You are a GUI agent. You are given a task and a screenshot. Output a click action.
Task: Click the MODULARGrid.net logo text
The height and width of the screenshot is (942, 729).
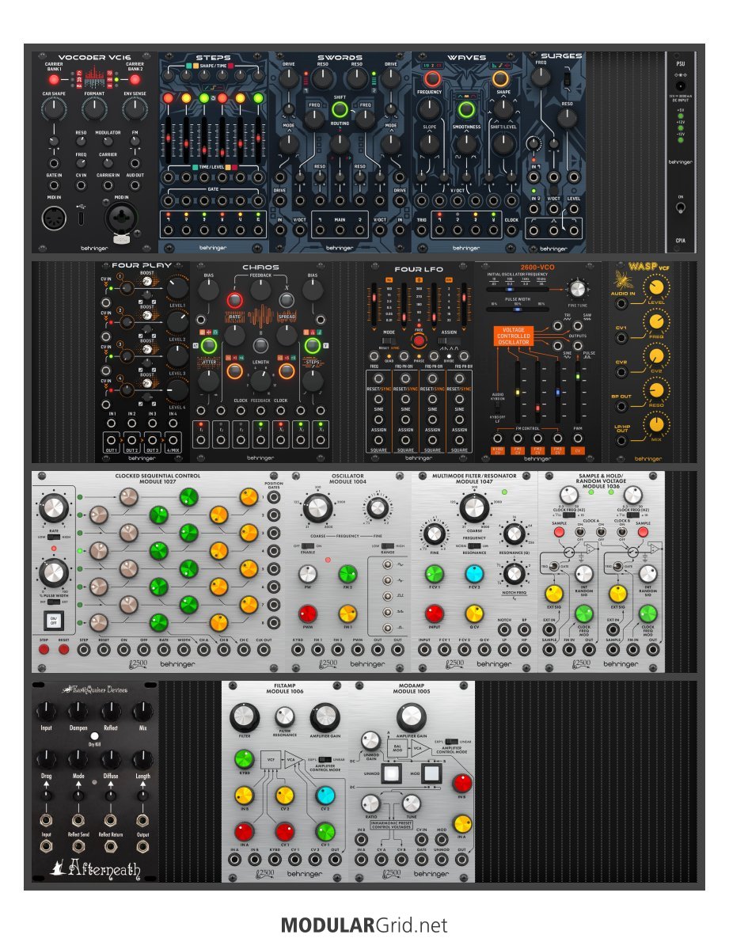[x=364, y=925]
